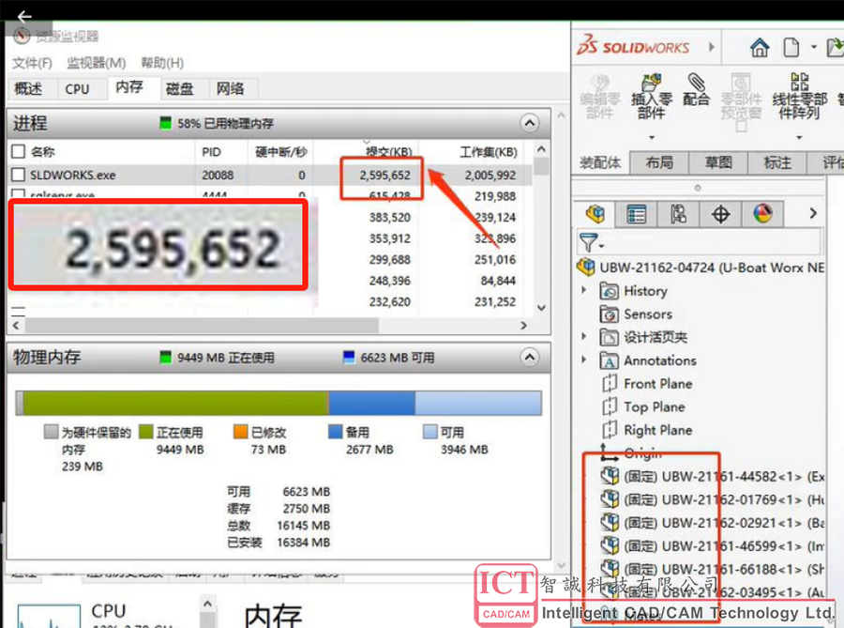Click the 正在使用 green legend swatch

pyautogui.click(x=145, y=432)
